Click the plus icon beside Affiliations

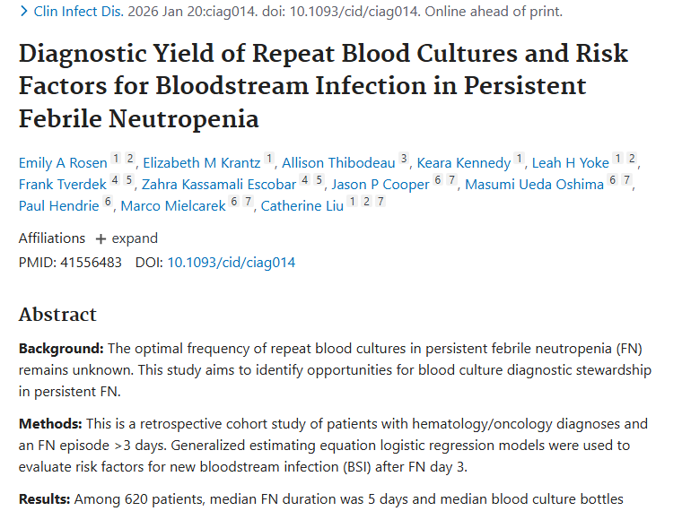(x=101, y=238)
